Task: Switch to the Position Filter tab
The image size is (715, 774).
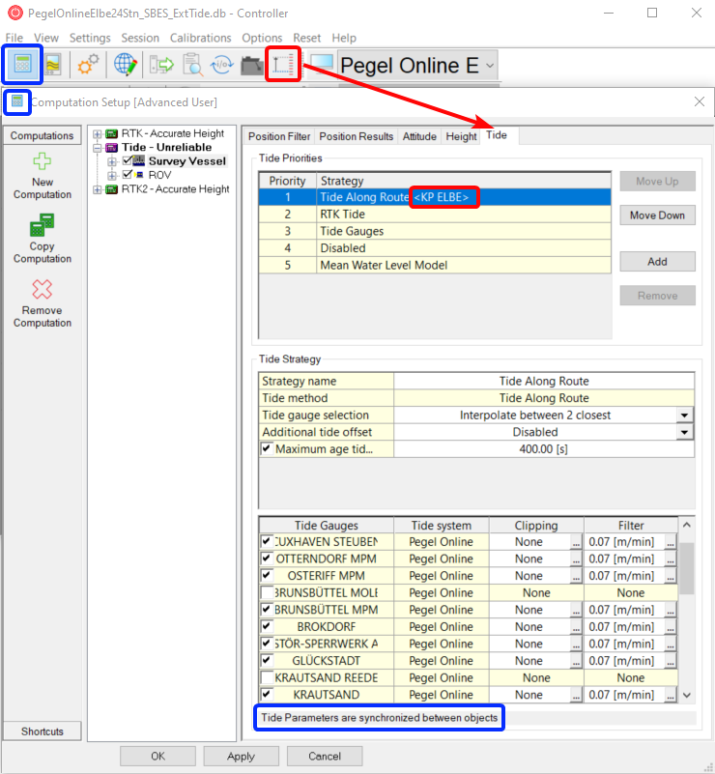Action: tap(279, 136)
